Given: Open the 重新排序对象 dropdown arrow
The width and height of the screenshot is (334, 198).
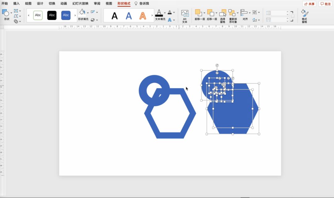Looking at the screenshot, I should coord(238,13).
